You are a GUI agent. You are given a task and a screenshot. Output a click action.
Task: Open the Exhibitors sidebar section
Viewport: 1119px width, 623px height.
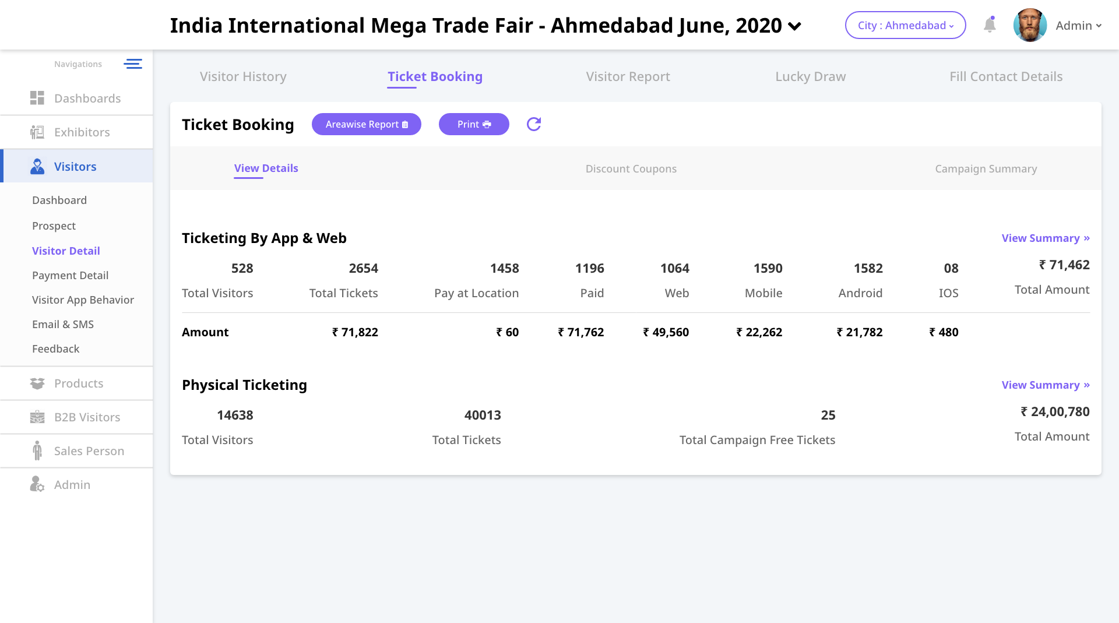pos(82,132)
